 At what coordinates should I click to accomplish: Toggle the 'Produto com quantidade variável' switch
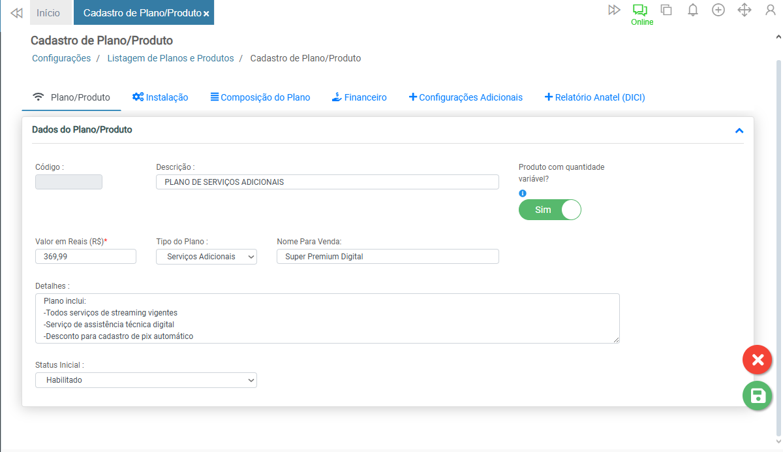[549, 210]
